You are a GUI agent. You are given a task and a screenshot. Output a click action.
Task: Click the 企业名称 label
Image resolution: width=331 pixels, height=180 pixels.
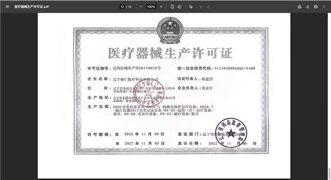(x=98, y=79)
